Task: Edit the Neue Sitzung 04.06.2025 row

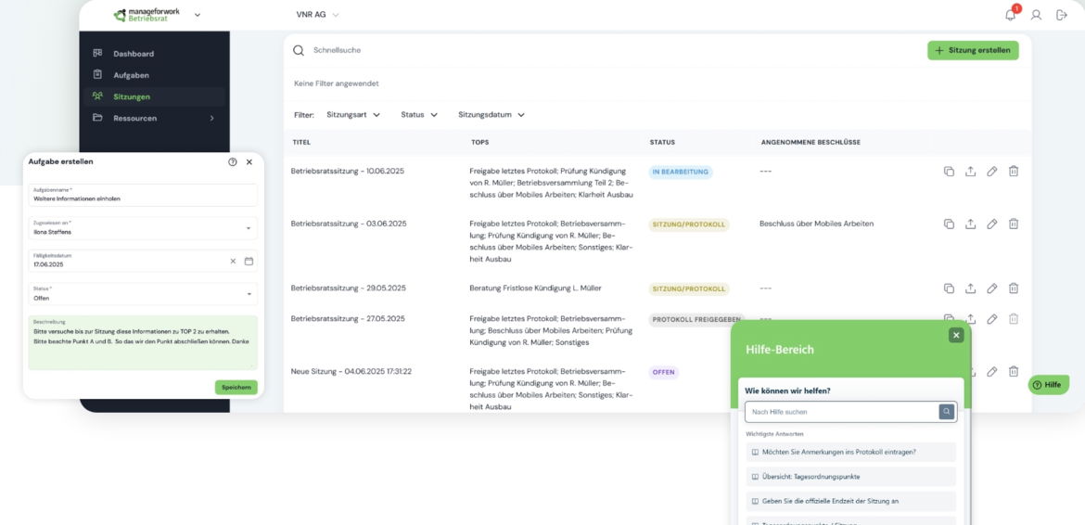Action: (x=991, y=372)
